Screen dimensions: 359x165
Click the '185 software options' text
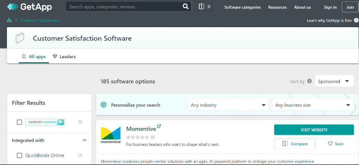coord(128,81)
